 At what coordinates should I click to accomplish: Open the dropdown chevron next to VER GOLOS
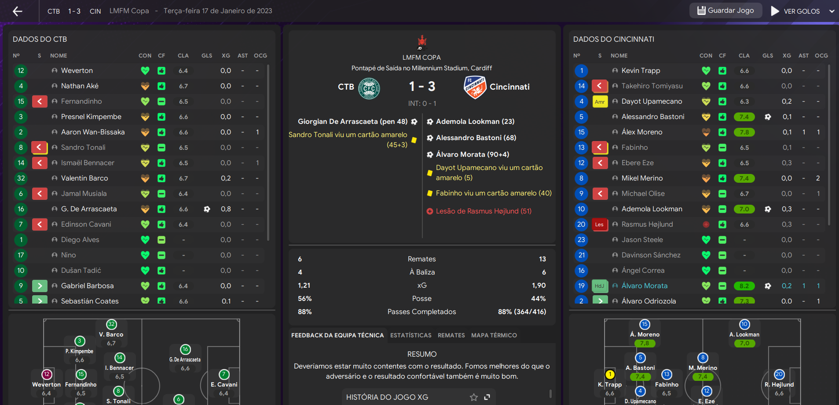(832, 11)
